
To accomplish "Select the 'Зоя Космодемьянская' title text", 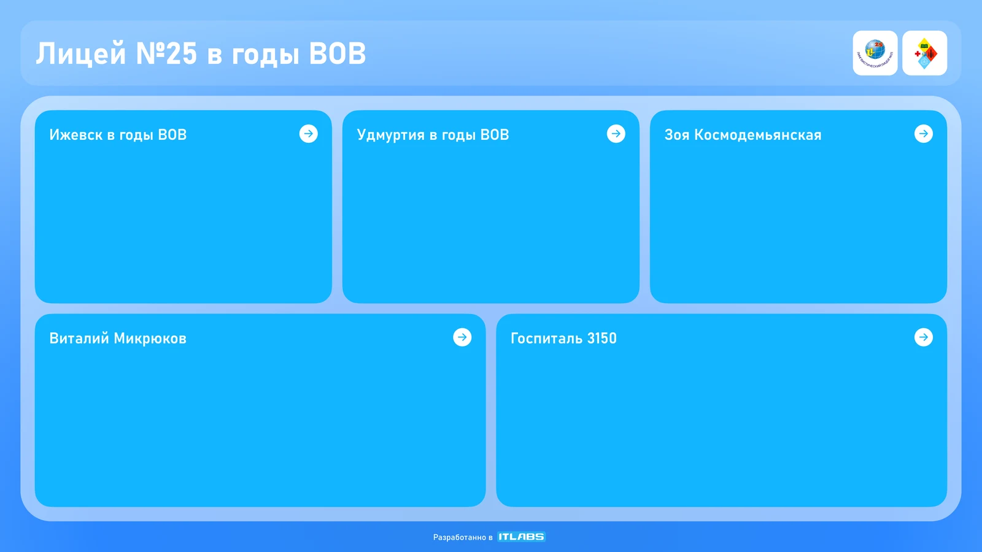I will click(743, 135).
